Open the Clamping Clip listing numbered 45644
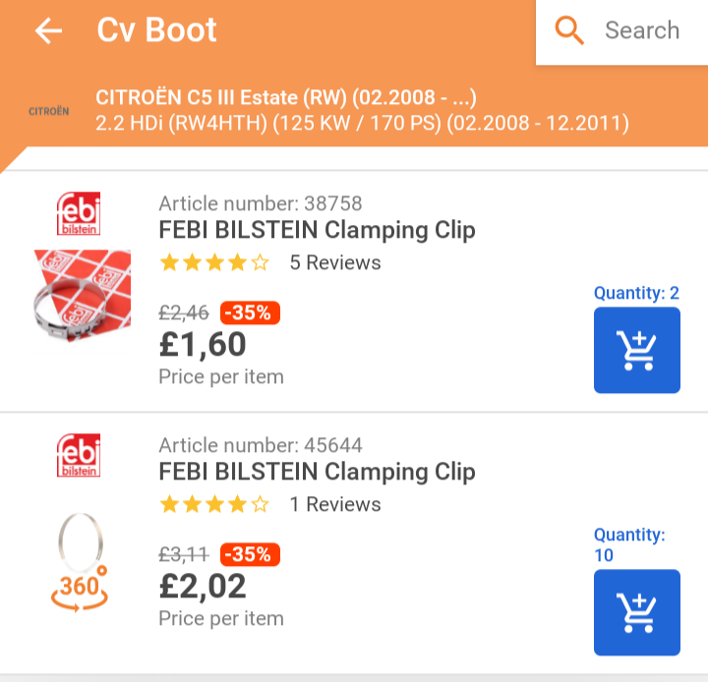 click(317, 472)
